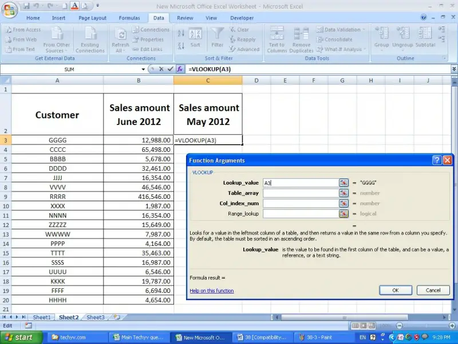Click Edit Links in Connections group
Screen dimensions: 458x344
(148, 49)
